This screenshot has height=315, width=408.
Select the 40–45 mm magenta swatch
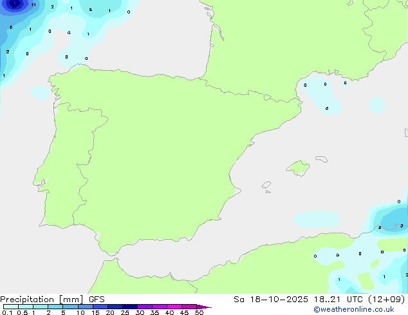pos(174,307)
